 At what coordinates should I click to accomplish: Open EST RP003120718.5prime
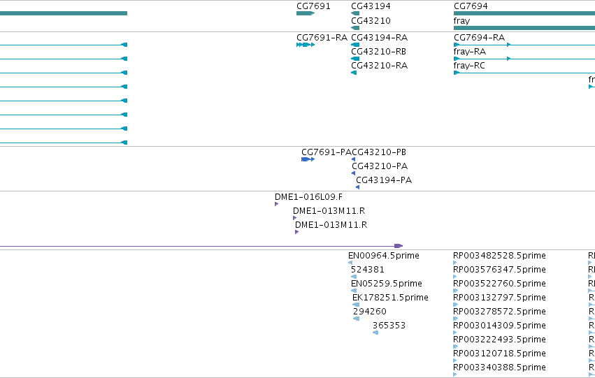click(499, 354)
